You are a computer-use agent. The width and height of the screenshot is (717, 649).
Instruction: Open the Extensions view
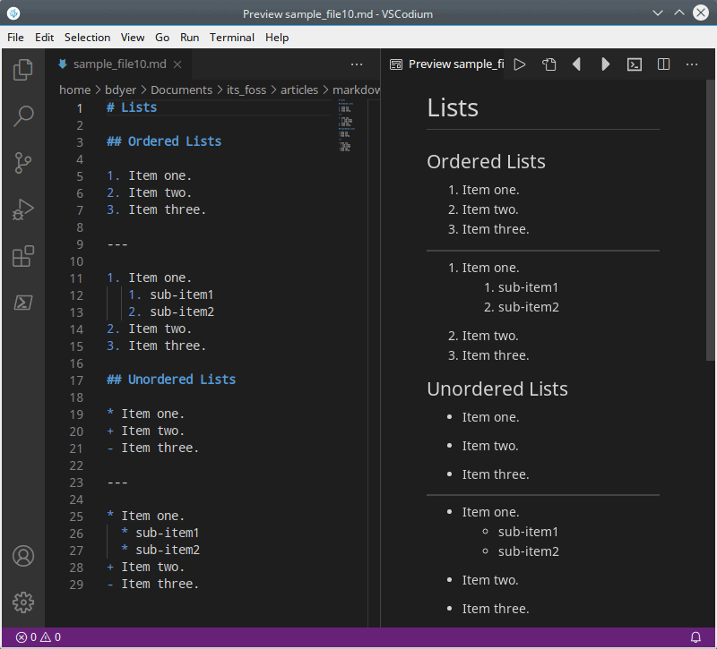(22, 255)
